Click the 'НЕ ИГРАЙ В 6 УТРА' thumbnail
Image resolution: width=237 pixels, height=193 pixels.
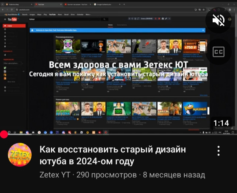coord(67,109)
